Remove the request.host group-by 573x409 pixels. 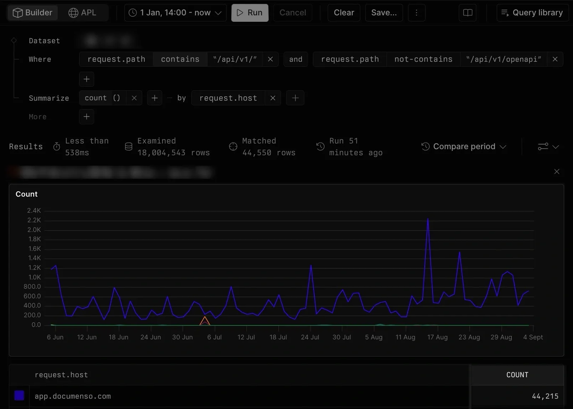[273, 98]
